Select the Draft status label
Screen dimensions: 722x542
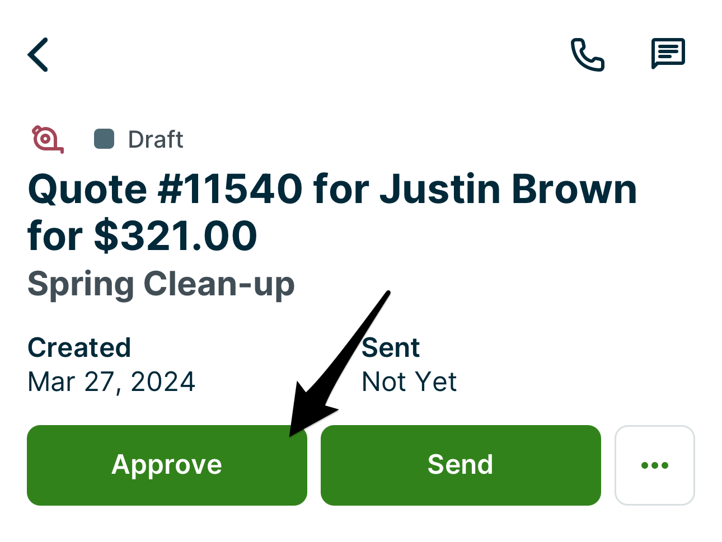(156, 140)
